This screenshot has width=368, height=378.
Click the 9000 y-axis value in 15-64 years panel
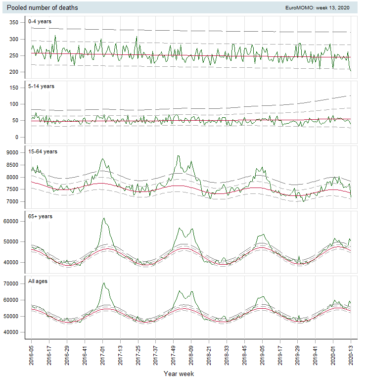pyautogui.click(x=12, y=153)
